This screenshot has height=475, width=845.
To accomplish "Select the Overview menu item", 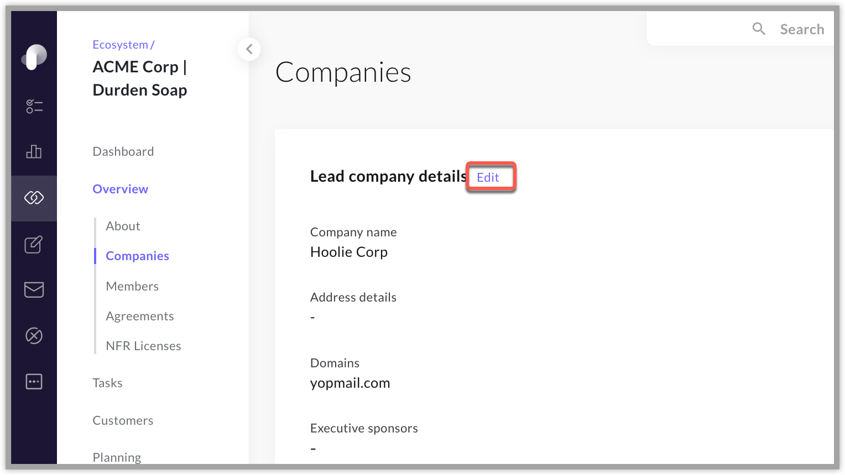I will pyautogui.click(x=121, y=189).
